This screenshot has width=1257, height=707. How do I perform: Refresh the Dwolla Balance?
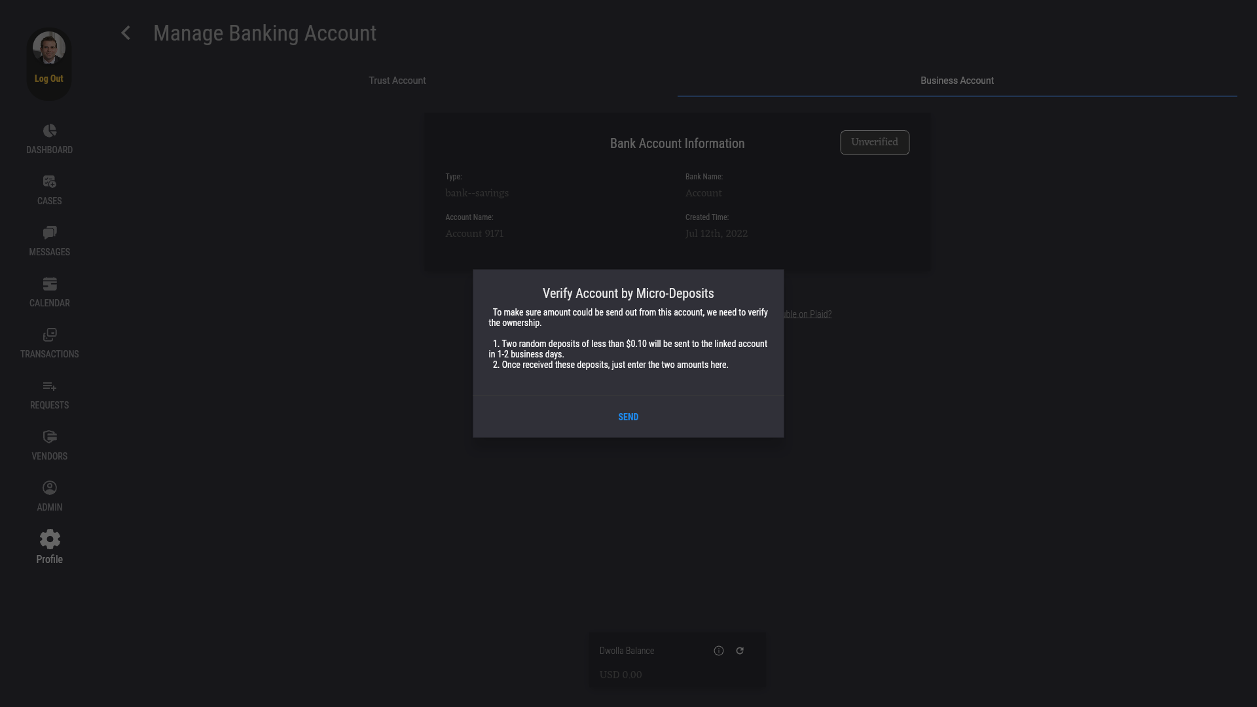click(740, 651)
